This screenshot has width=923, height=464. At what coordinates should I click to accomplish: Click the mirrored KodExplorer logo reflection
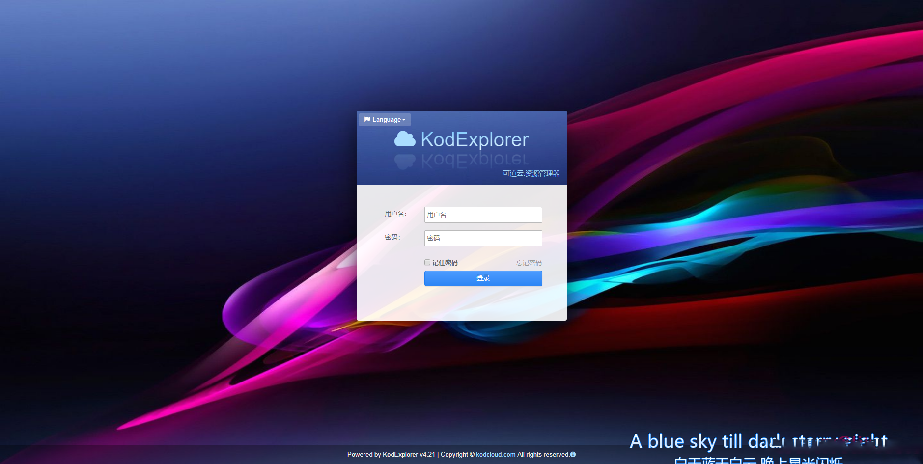pyautogui.click(x=462, y=161)
